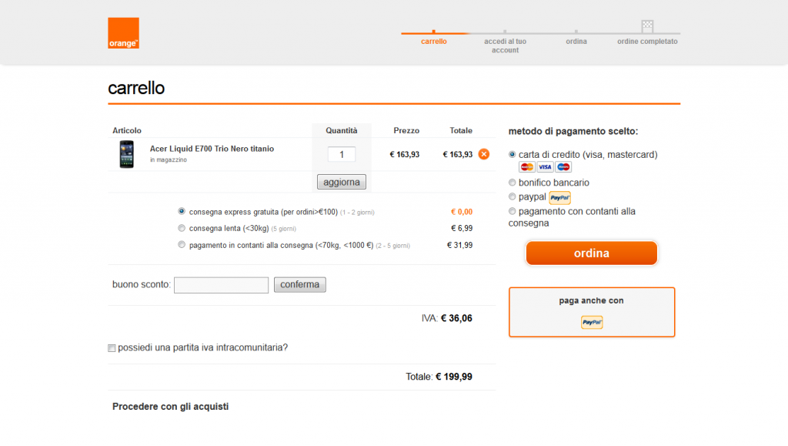Open Procedere con gli acquisti link
Screen dimensions: 788x446
coord(169,406)
